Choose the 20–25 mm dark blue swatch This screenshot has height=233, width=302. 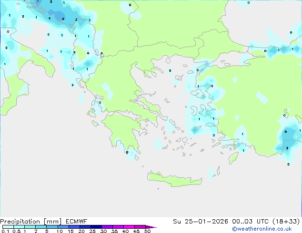85,227
